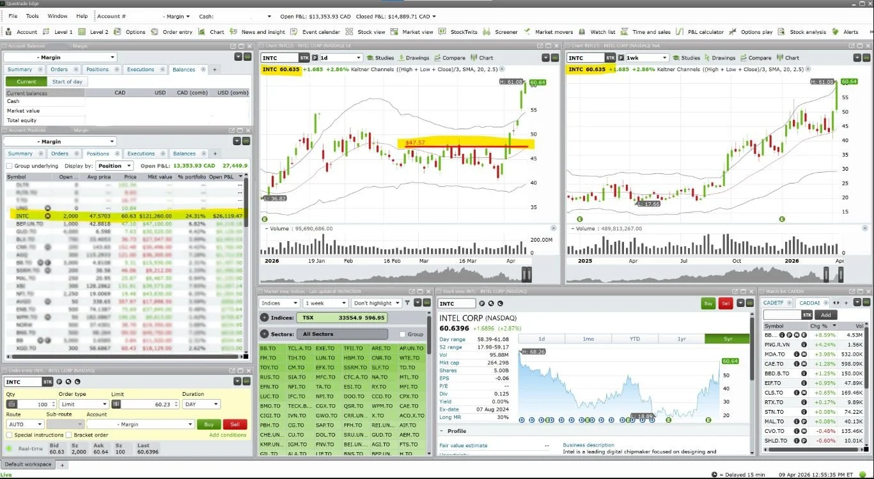
Task: Open the Tools menu
Action: pos(32,16)
